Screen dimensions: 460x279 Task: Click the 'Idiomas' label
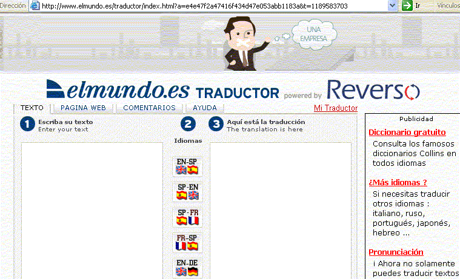point(188,140)
